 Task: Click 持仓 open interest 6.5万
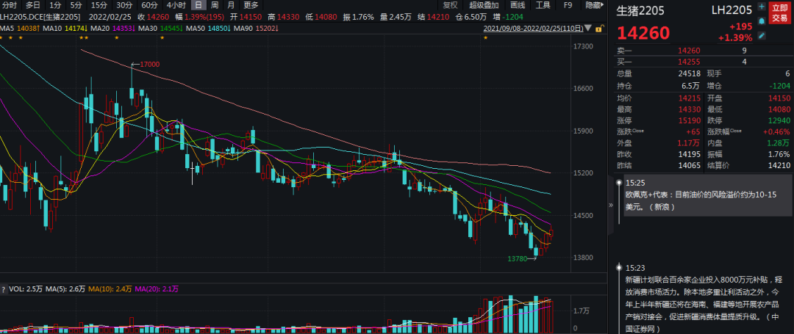pos(690,85)
